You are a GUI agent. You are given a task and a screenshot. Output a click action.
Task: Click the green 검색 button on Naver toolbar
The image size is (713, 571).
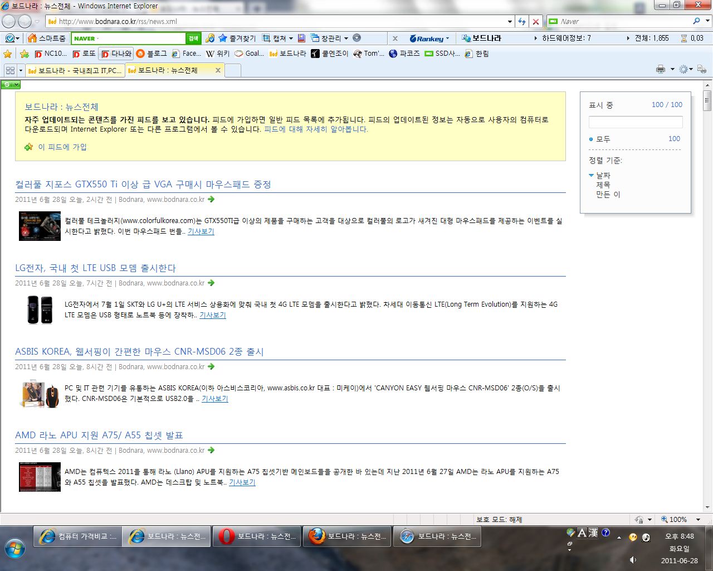(x=193, y=38)
